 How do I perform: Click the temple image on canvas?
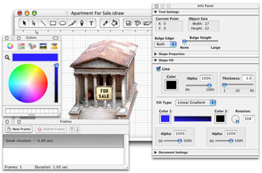tap(104, 79)
